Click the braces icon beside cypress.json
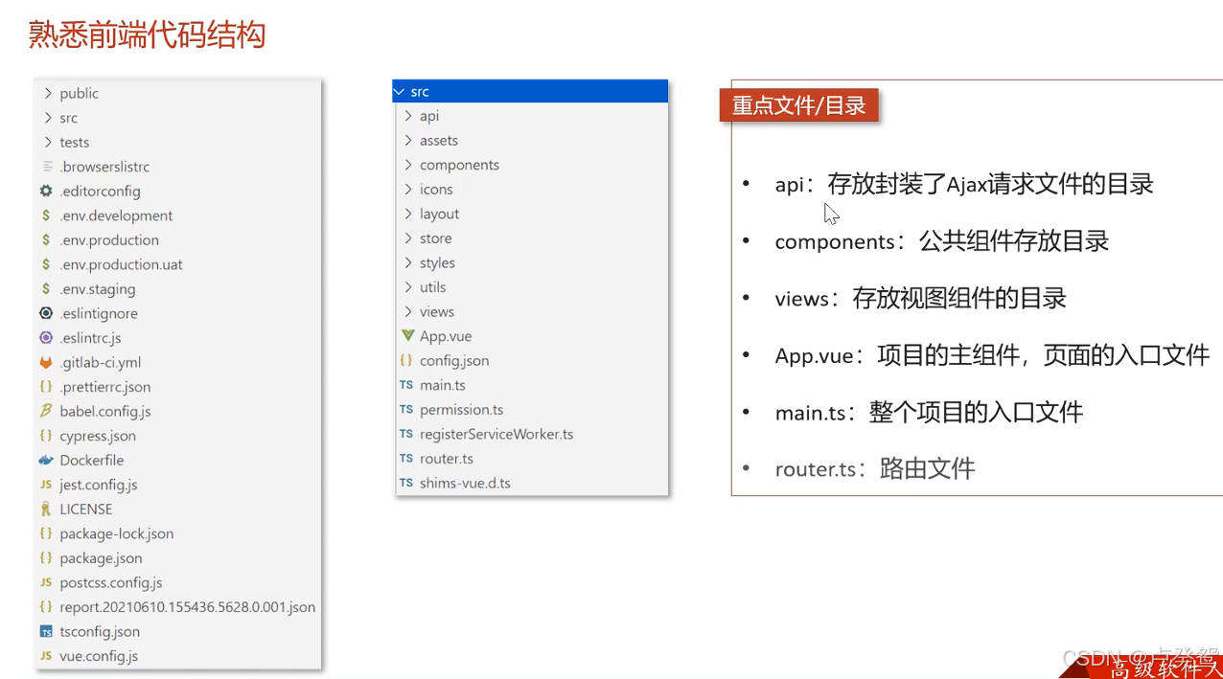The height and width of the screenshot is (679, 1223). click(x=46, y=436)
